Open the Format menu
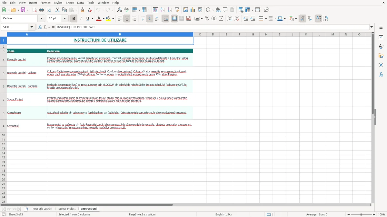 pyautogui.click(x=45, y=3)
